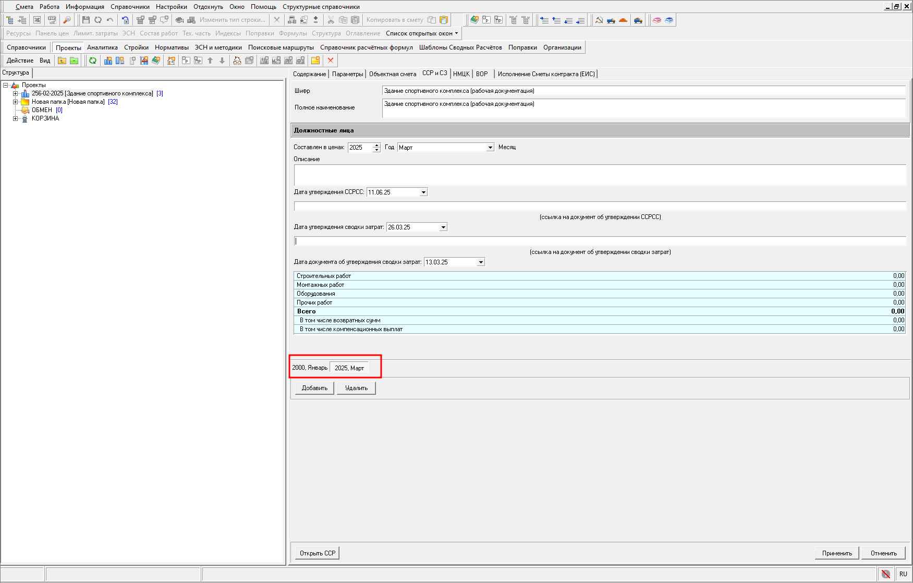Open the 'Смета' menu
Screen dimensions: 913x583
[25, 7]
